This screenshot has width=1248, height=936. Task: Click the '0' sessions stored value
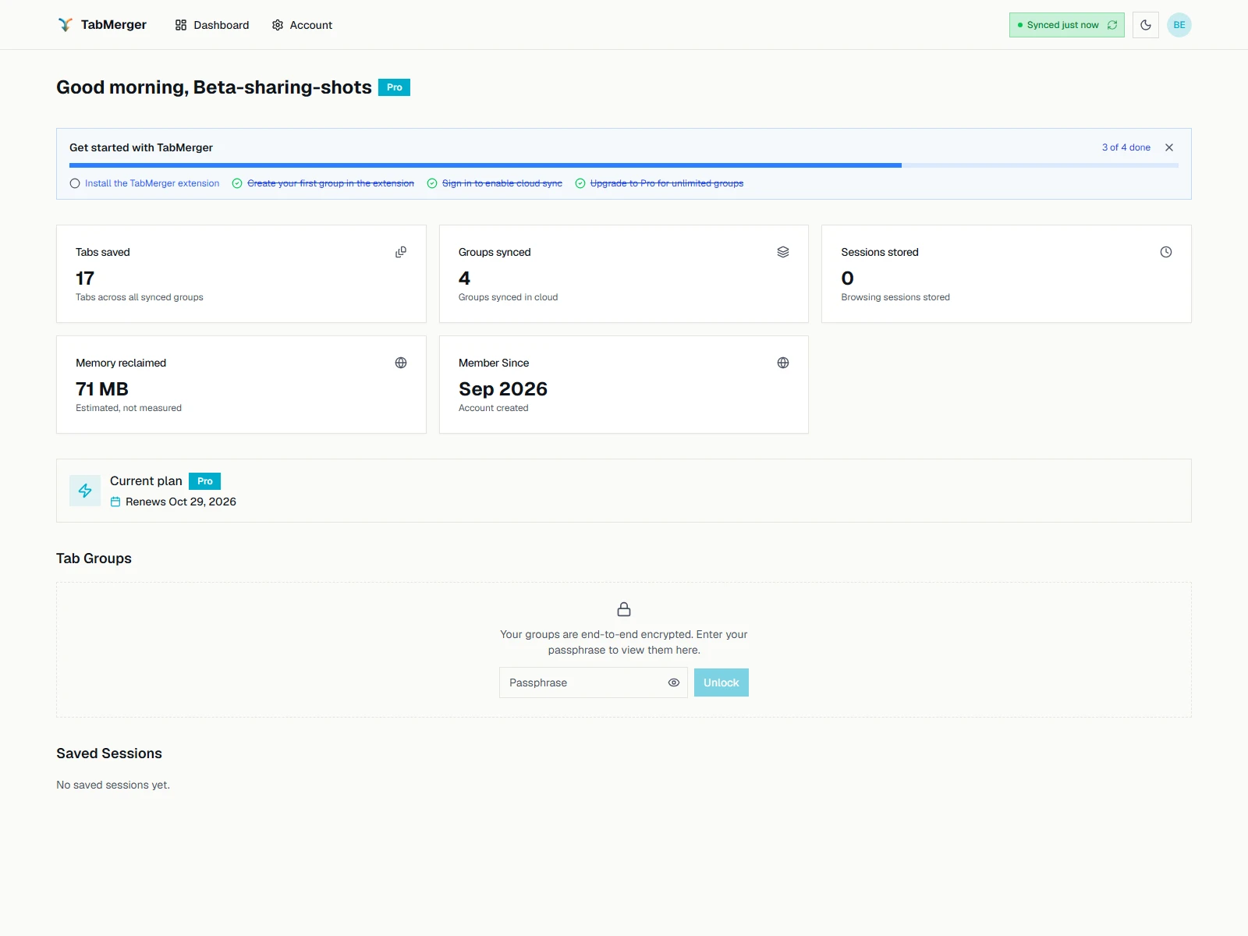pyautogui.click(x=847, y=278)
